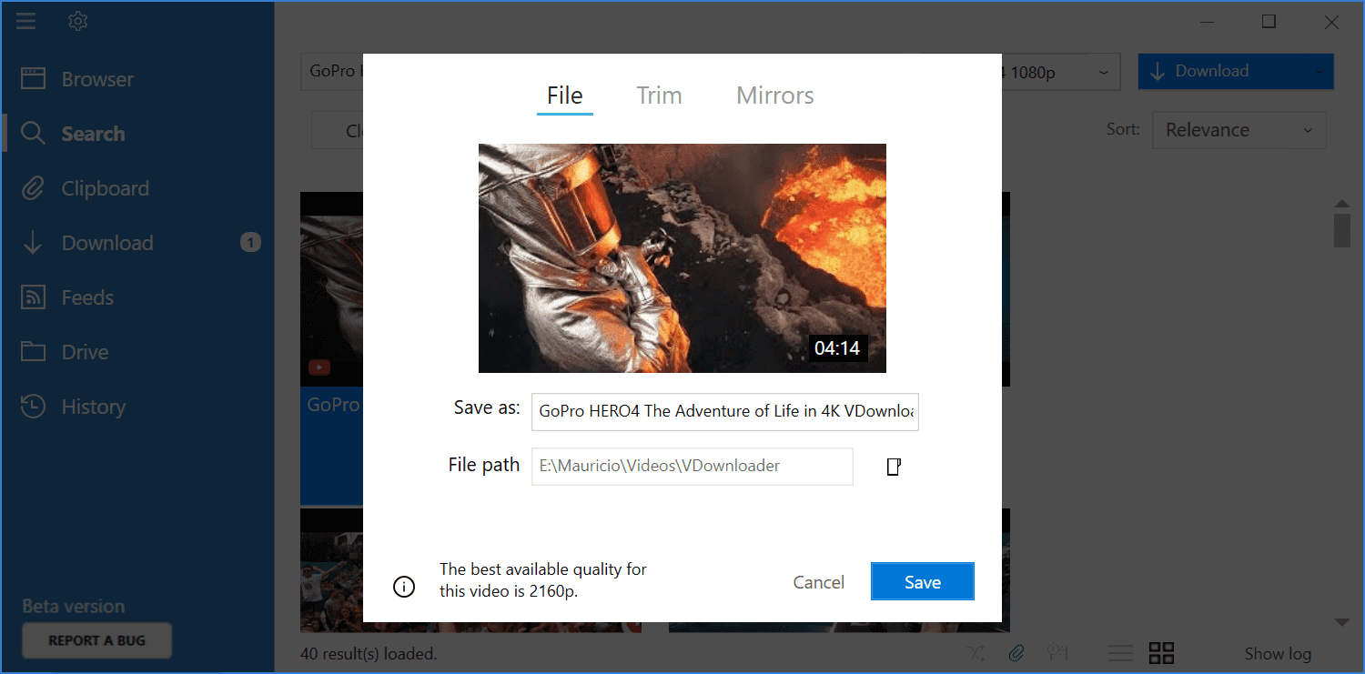Open the hamburger menu icon
The height and width of the screenshot is (674, 1365).
26,21
